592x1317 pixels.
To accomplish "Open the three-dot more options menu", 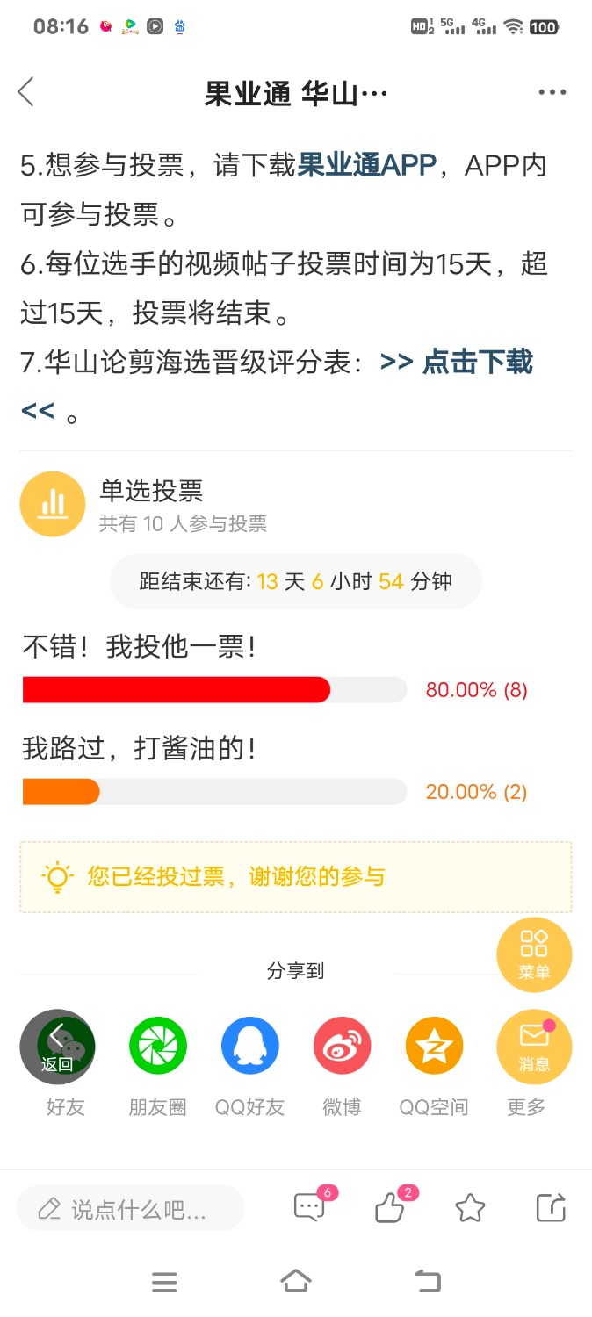I will point(552,92).
